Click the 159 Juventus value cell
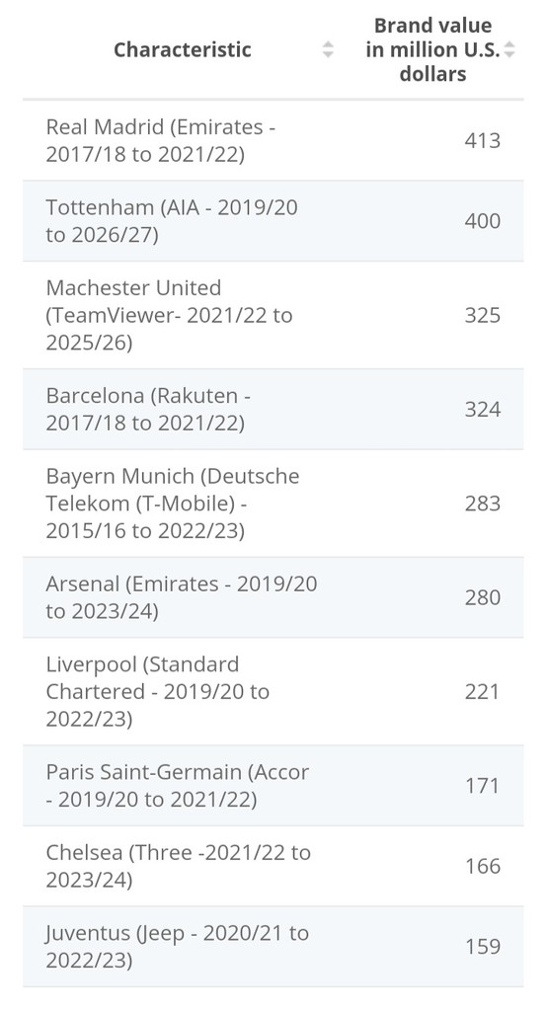 (x=483, y=947)
